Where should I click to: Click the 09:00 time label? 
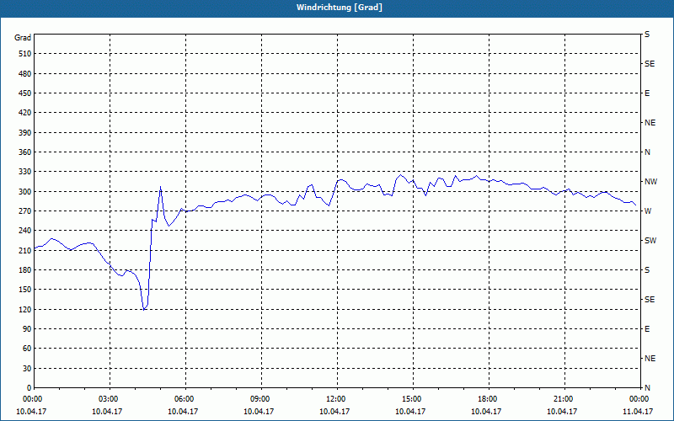pyautogui.click(x=261, y=399)
